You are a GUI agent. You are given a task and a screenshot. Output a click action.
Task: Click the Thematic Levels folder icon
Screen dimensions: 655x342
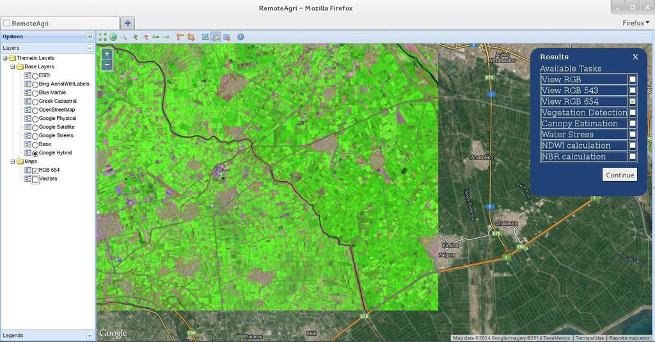pos(12,58)
